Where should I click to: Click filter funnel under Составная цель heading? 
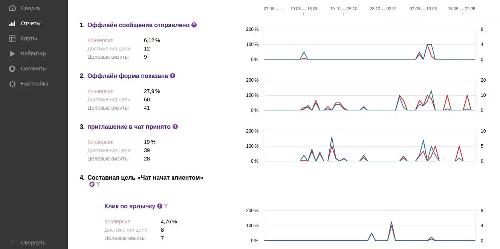click(x=98, y=184)
